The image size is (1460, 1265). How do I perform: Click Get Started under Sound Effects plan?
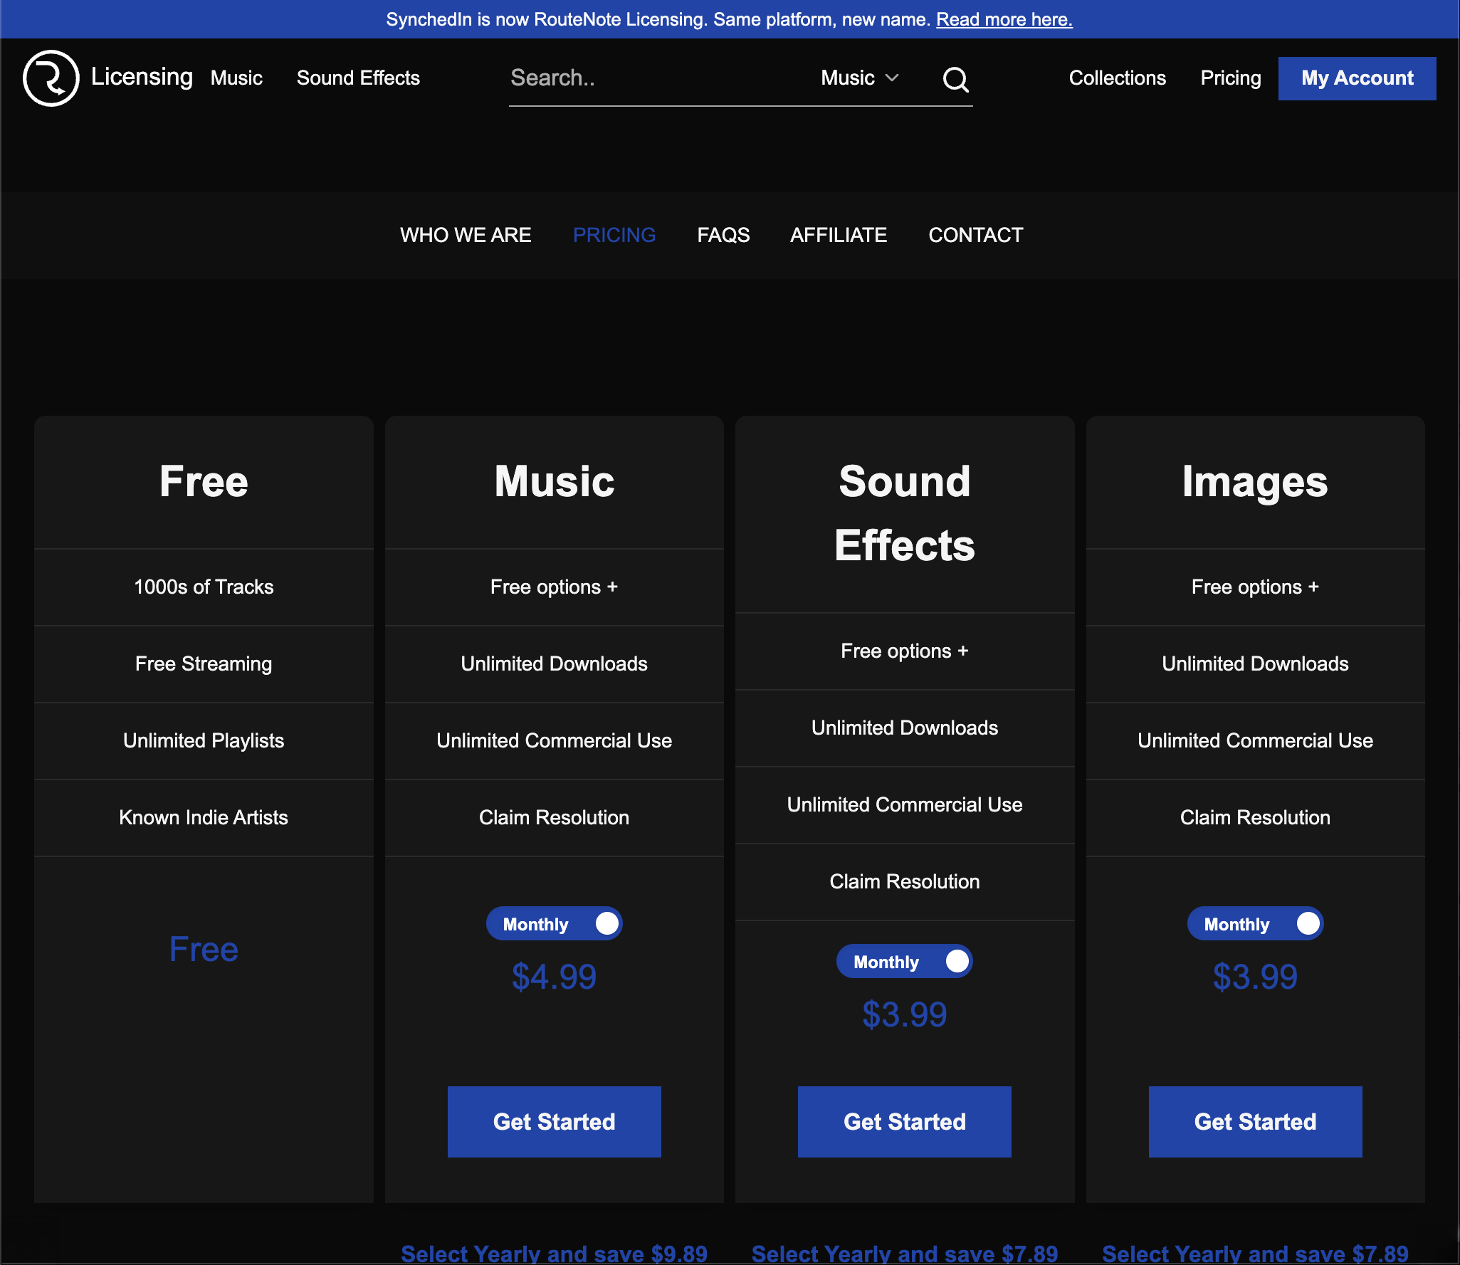click(x=904, y=1121)
